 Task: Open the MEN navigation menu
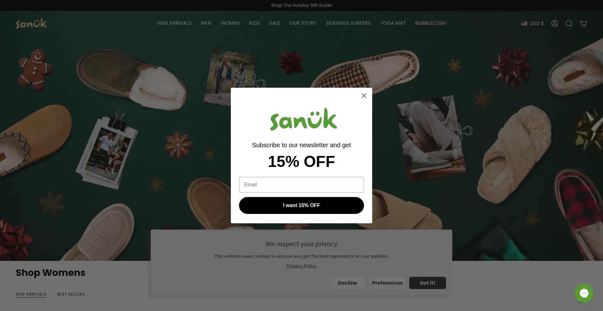[206, 23]
